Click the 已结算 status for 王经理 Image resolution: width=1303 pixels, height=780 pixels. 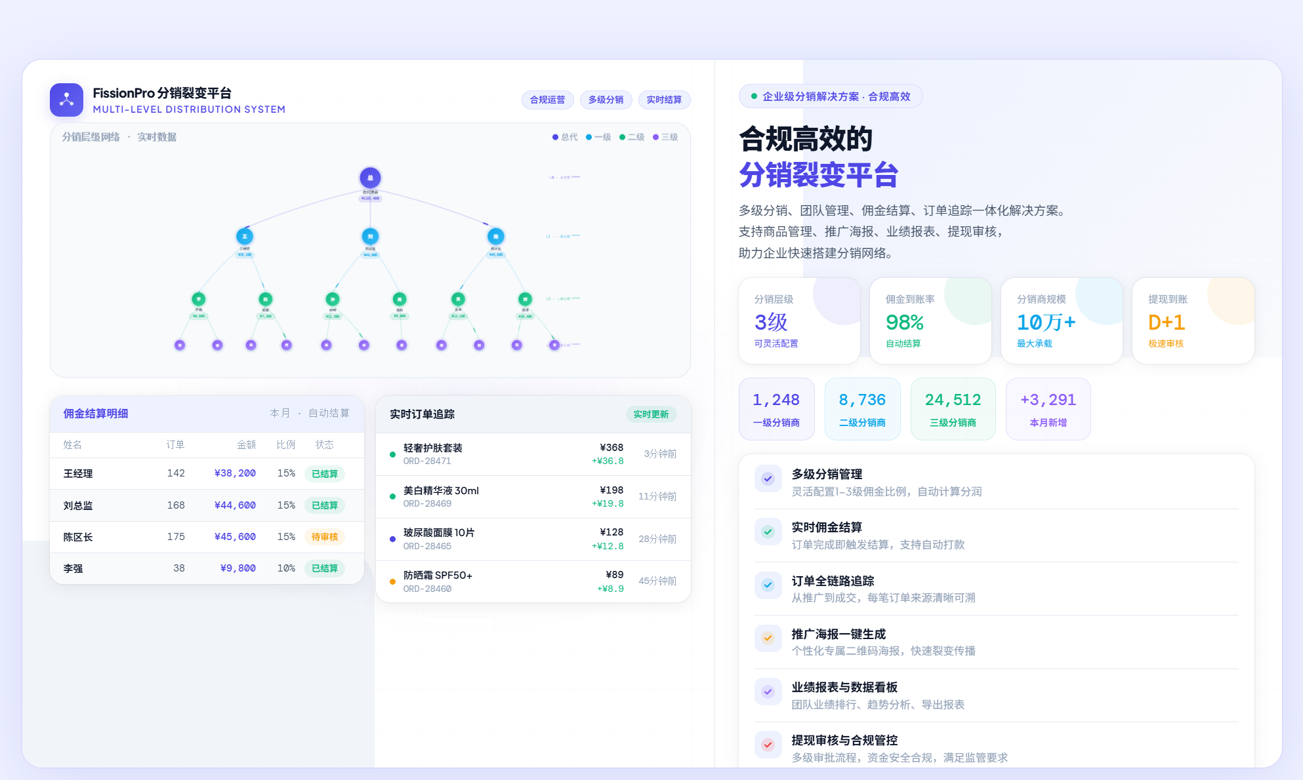(325, 473)
